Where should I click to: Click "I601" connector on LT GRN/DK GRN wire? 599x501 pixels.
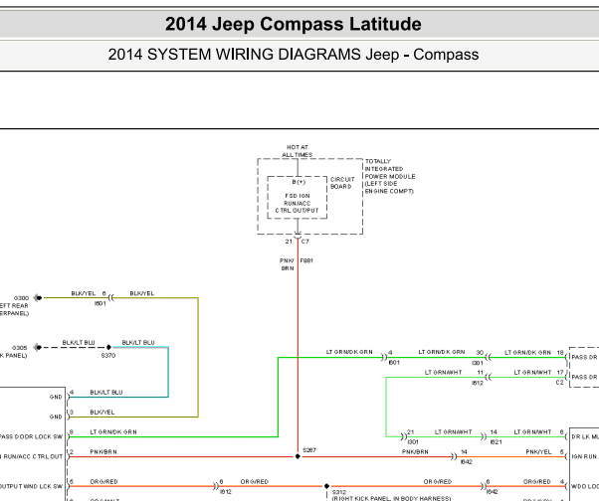(394, 363)
